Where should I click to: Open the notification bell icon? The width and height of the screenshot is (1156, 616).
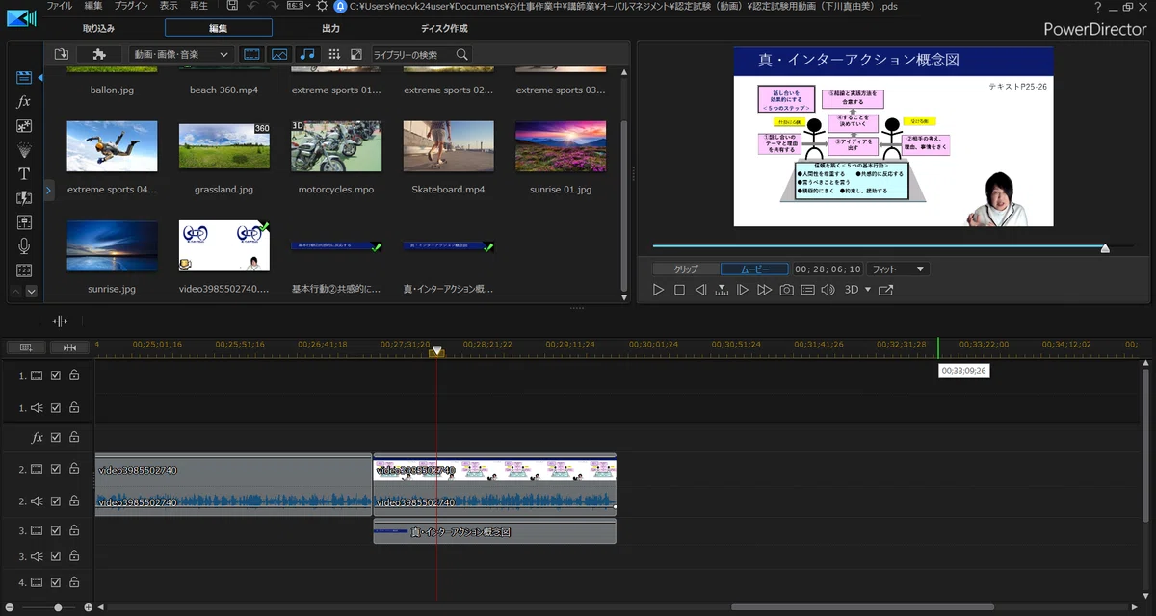click(x=340, y=6)
